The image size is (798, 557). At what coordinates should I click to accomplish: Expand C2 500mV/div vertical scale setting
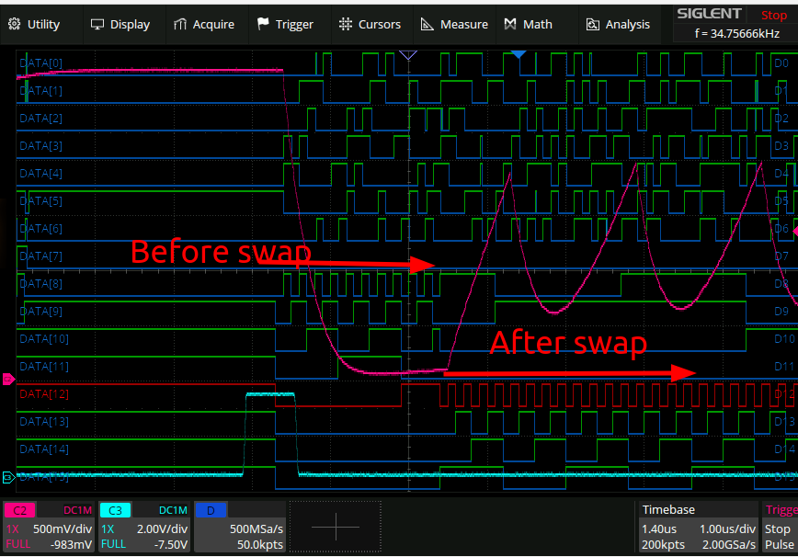pos(63,529)
